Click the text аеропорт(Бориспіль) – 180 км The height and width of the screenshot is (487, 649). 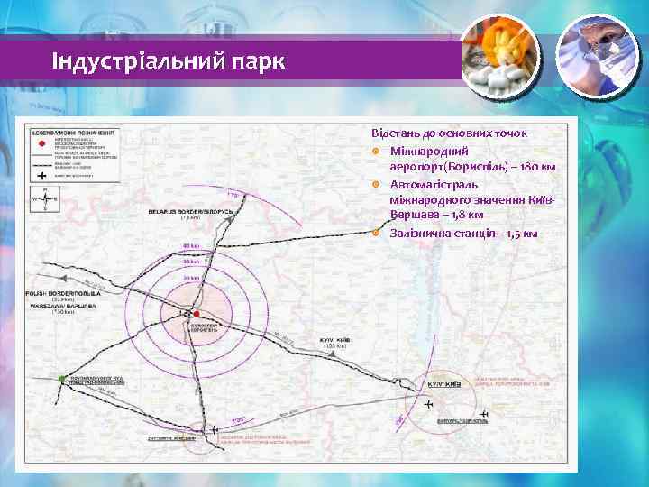tap(472, 167)
